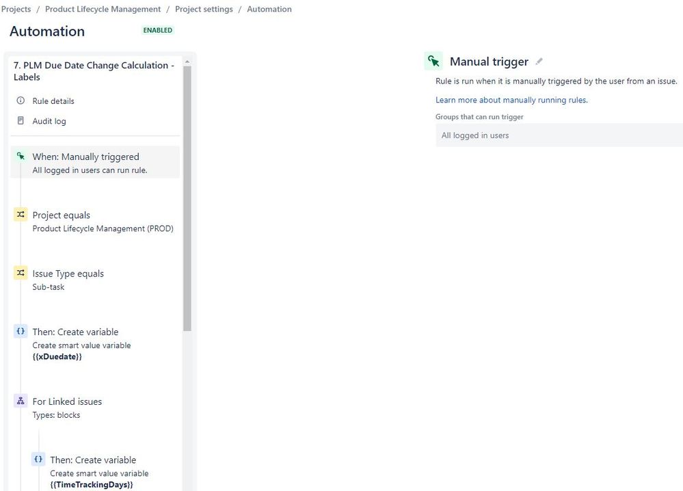Viewport: 683px width, 491px height.
Task: Click the {{TimeTrackingDays}} variable name
Action: click(92, 484)
